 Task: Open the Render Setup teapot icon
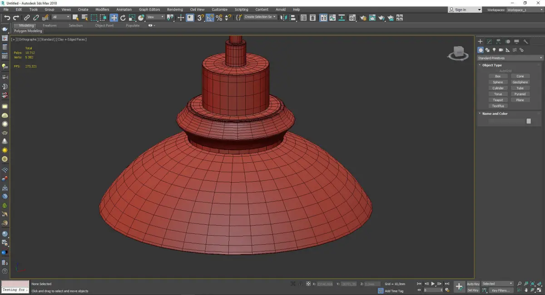tap(363, 18)
